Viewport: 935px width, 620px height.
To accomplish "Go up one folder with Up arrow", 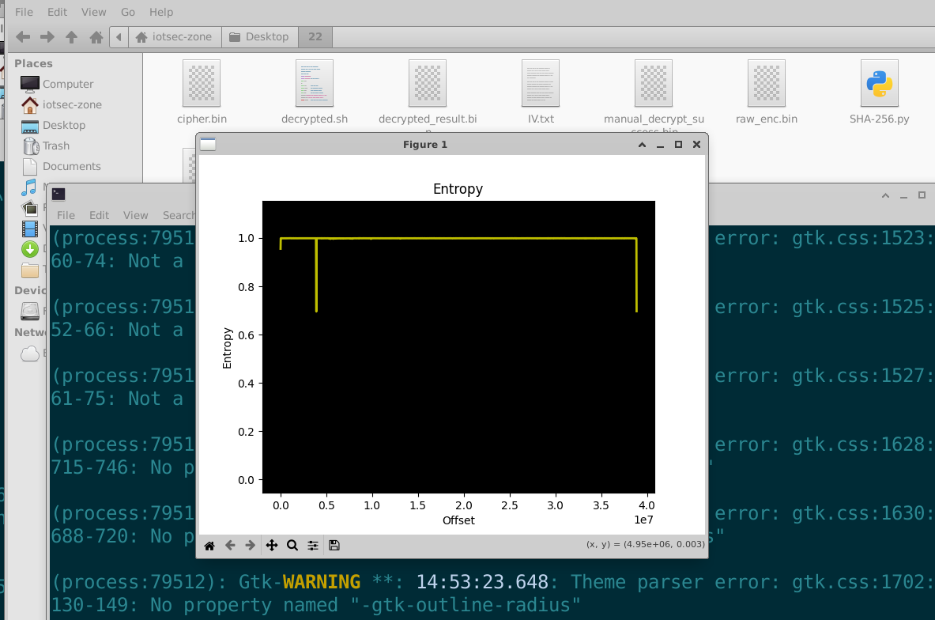I will click(72, 37).
